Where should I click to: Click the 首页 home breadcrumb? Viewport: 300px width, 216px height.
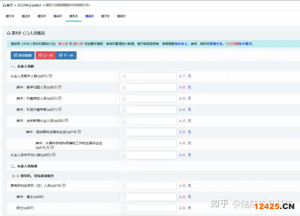[x=7, y=4]
